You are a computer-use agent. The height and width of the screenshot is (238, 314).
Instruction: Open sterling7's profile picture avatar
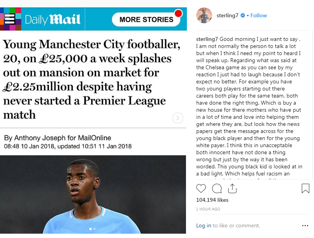click(204, 15)
